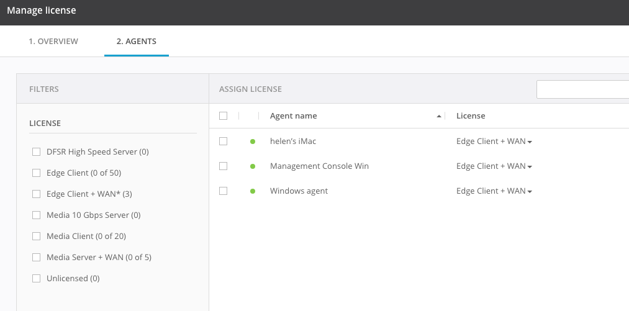Check the Media Client filter
The height and width of the screenshot is (311, 629).
(36, 237)
